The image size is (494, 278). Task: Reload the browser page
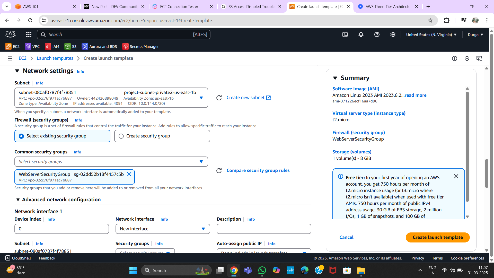pyautogui.click(x=30, y=20)
